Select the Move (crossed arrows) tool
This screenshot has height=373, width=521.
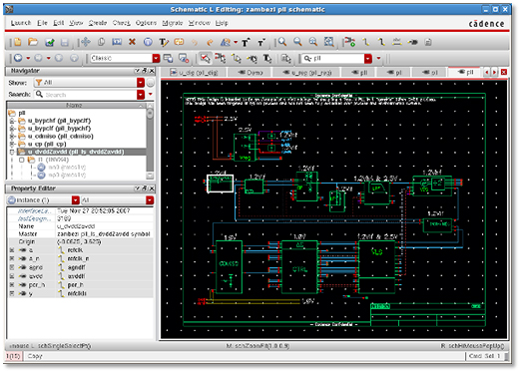[86, 42]
